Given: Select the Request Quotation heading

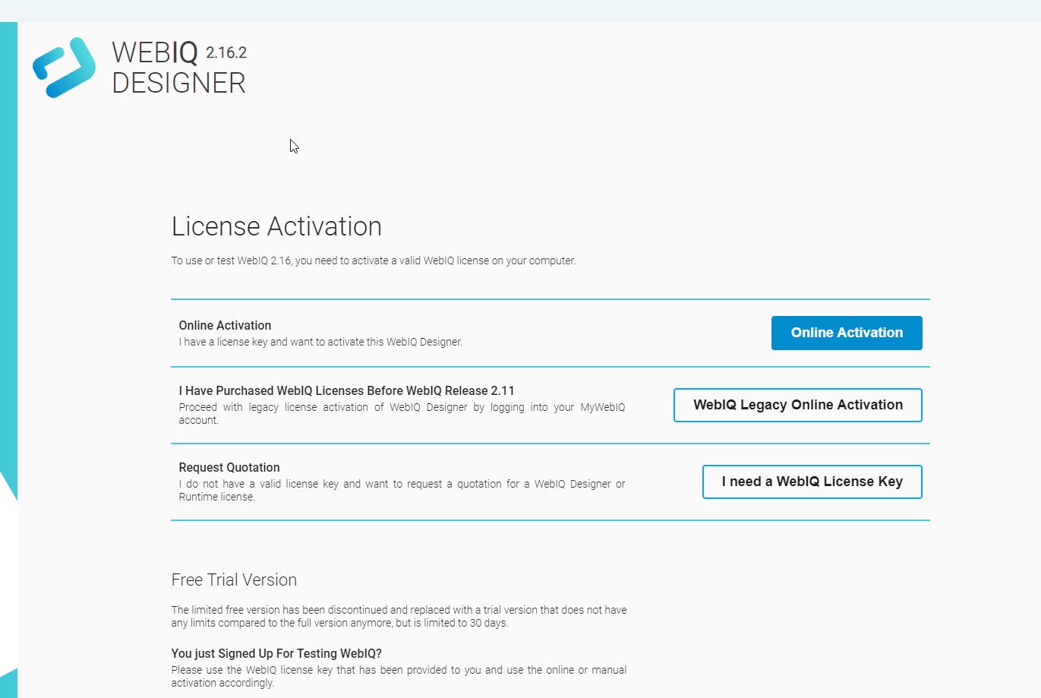Looking at the screenshot, I should tap(229, 467).
